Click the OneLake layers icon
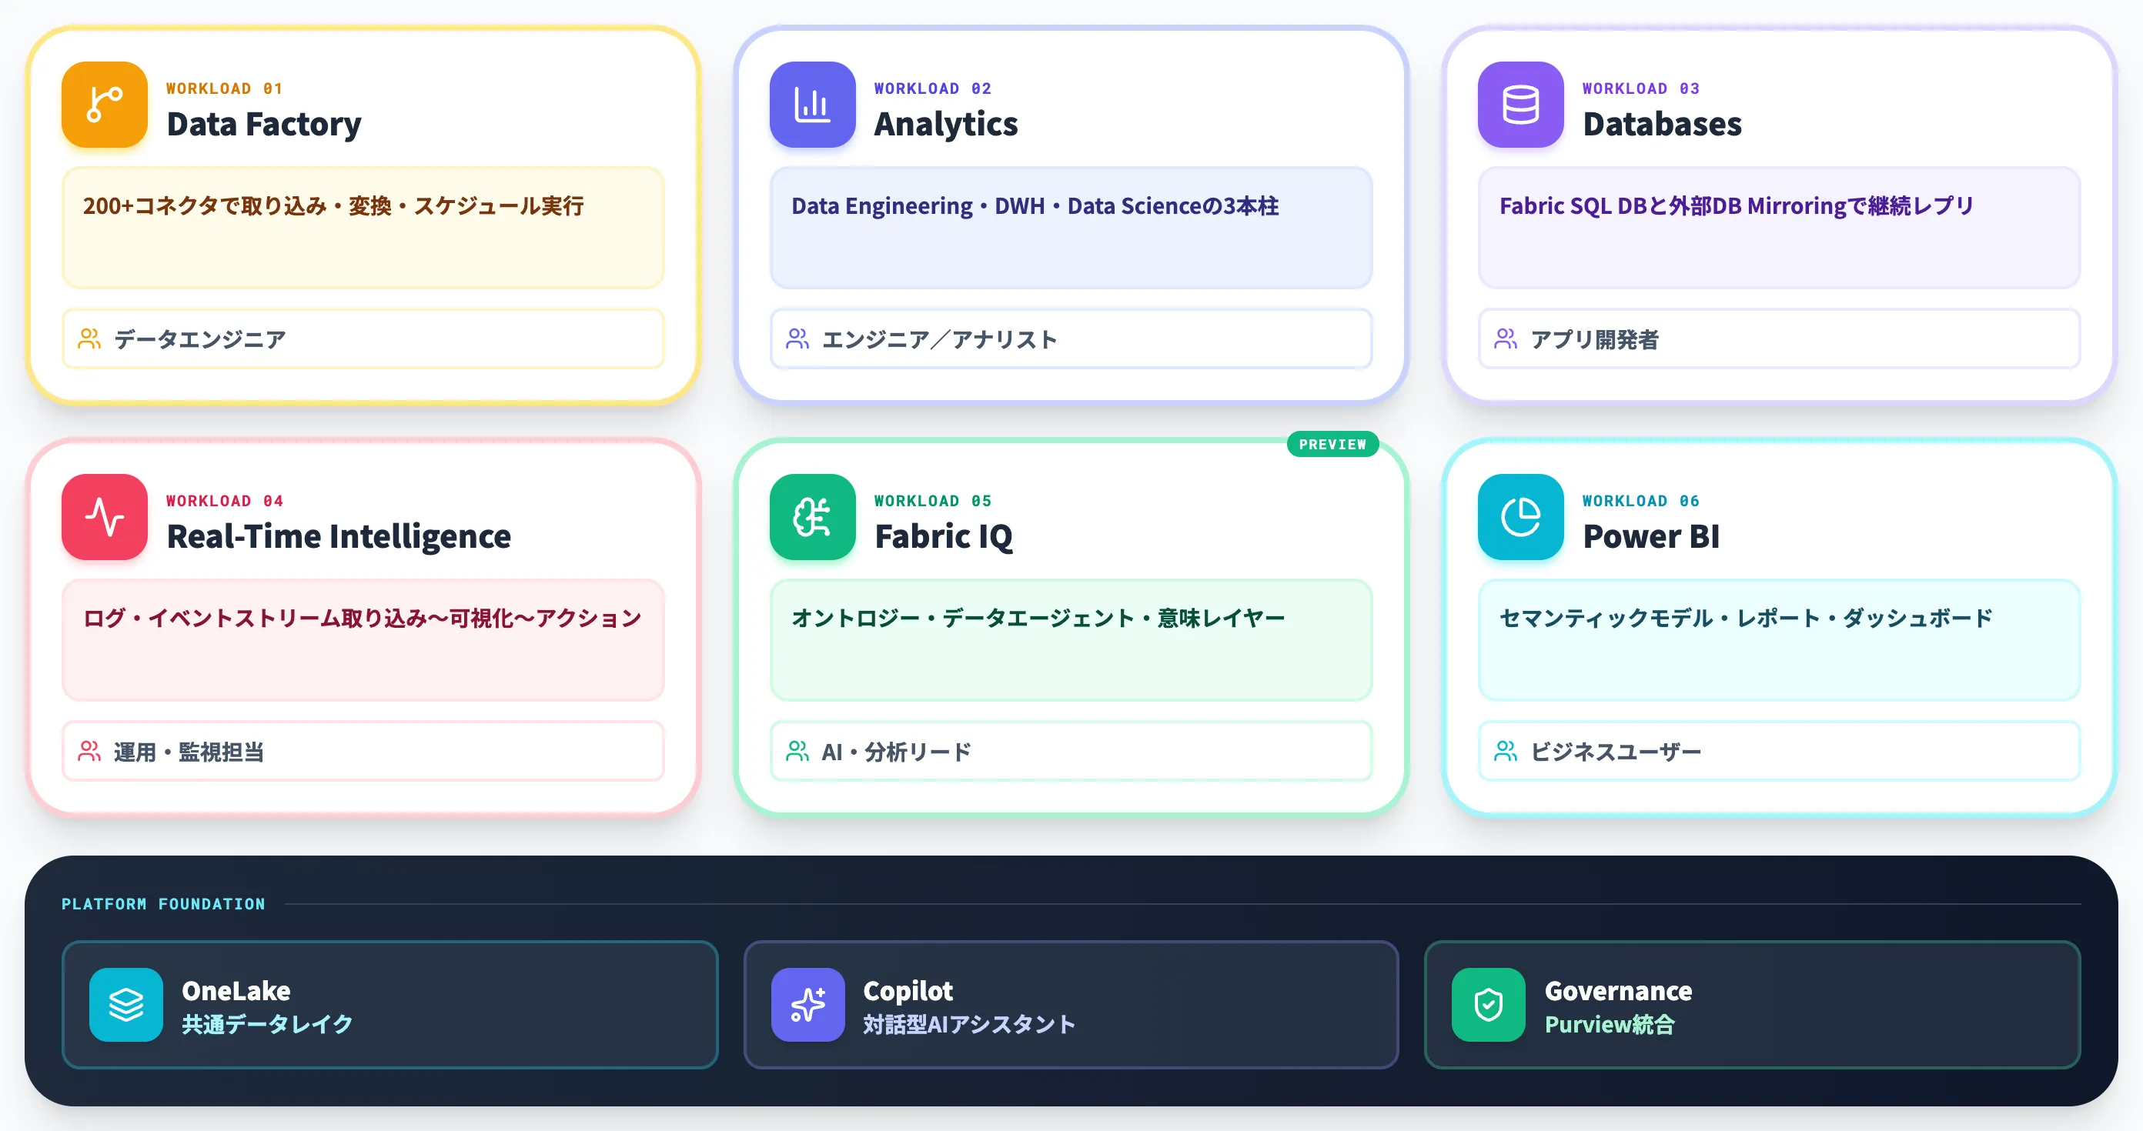 tap(126, 1005)
